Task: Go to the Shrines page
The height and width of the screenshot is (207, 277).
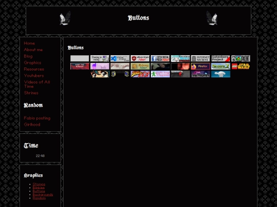Action: click(31, 93)
